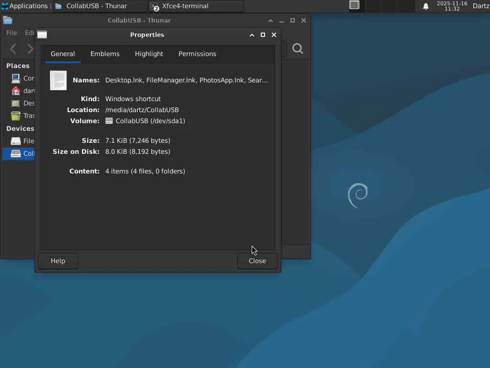490x368 pixels.
Task: Close the Properties dialog with Close button
Action: click(257, 261)
